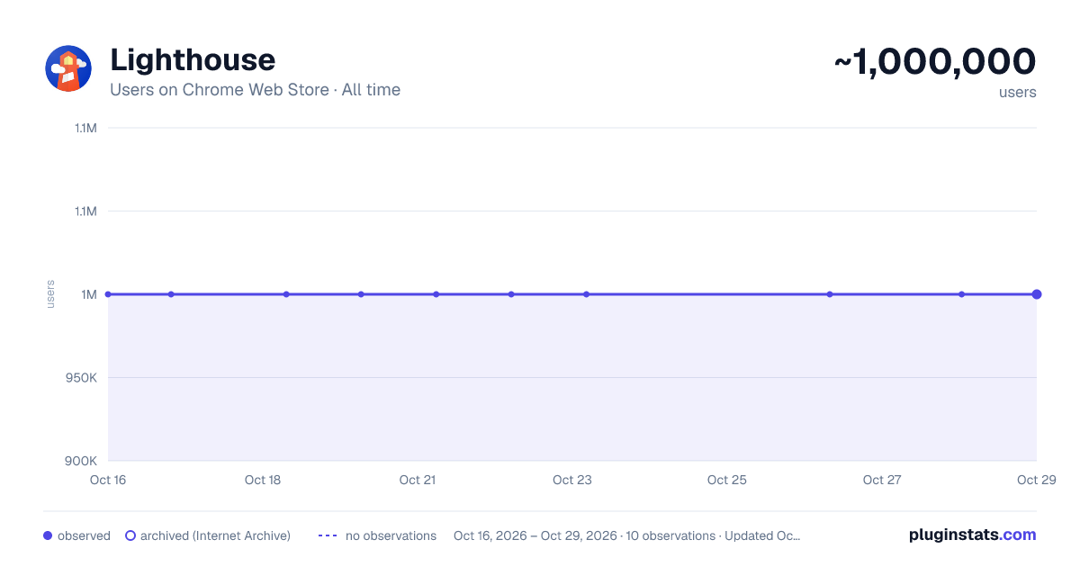Viewport: 1080px width, 567px height.
Task: Select the data point above the Oct 16 label
Action: pos(108,294)
